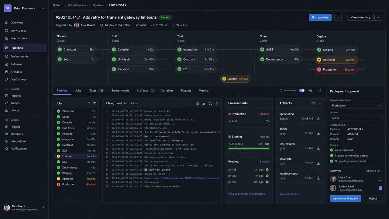
Task: Open the Orion Payments organization switcher
Action: click(x=24, y=8)
